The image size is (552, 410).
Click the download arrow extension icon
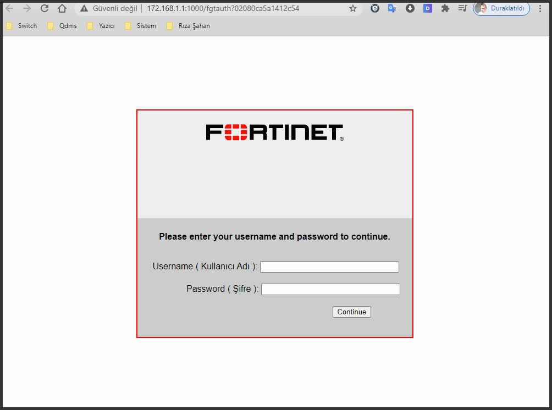[410, 8]
